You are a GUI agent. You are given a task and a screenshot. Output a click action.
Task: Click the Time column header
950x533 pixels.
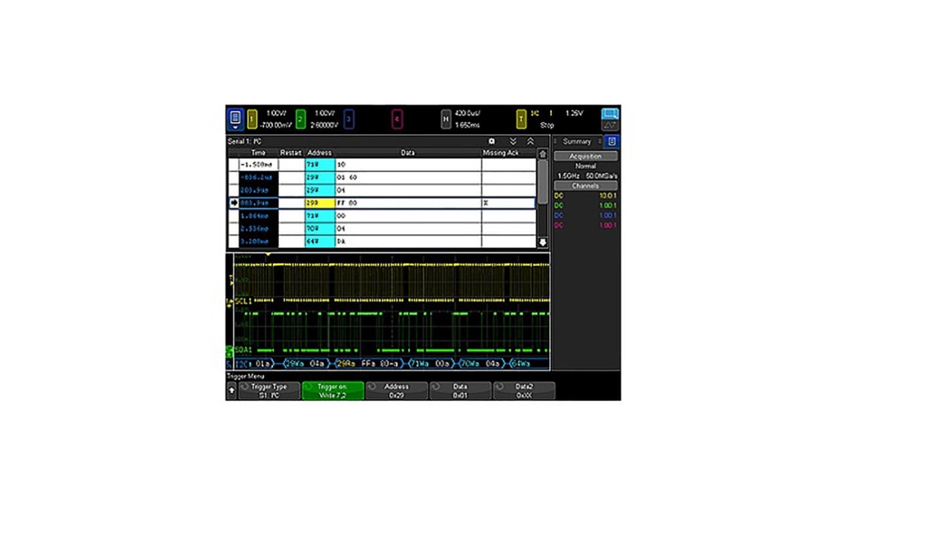pos(258,153)
